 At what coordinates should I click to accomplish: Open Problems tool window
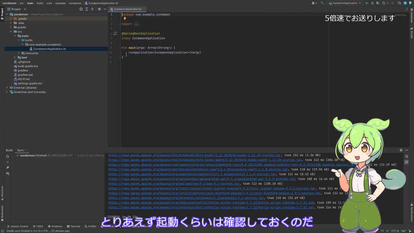(x=55, y=227)
